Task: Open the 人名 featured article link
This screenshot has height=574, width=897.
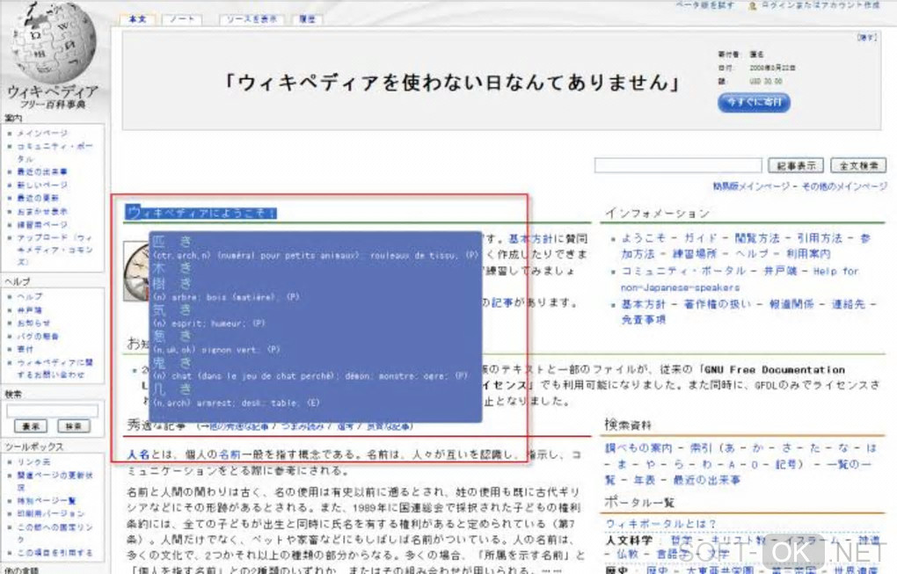Action: [x=138, y=454]
